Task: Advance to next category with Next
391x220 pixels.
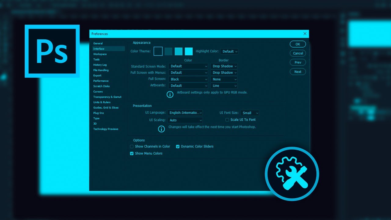Action: pos(298,72)
